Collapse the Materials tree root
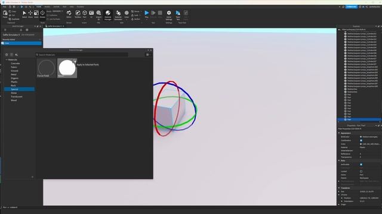 (x=7, y=59)
